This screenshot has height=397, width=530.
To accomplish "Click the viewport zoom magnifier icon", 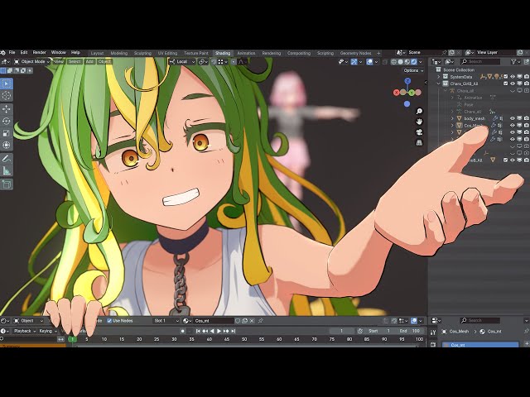I will (x=419, y=111).
